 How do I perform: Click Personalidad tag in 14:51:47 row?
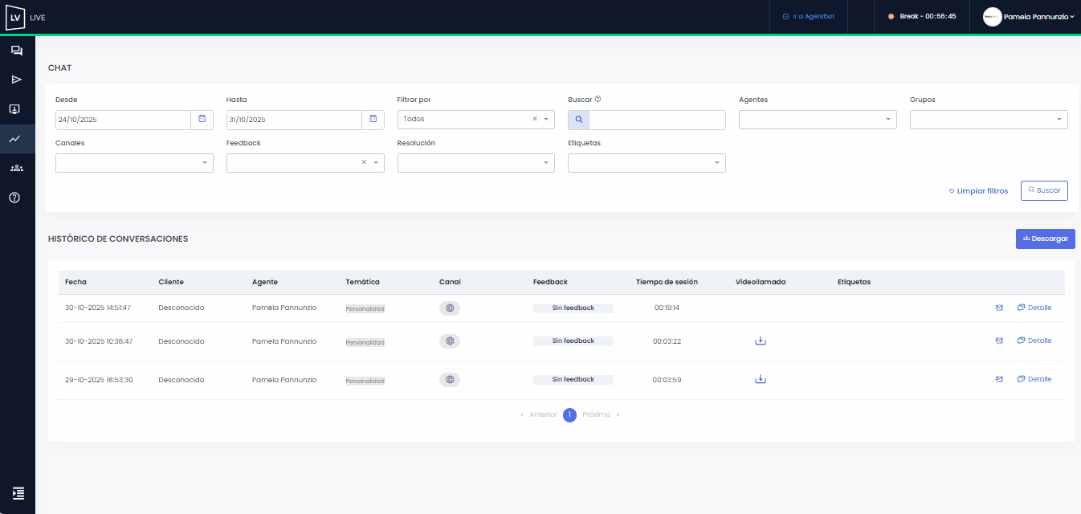tap(365, 308)
